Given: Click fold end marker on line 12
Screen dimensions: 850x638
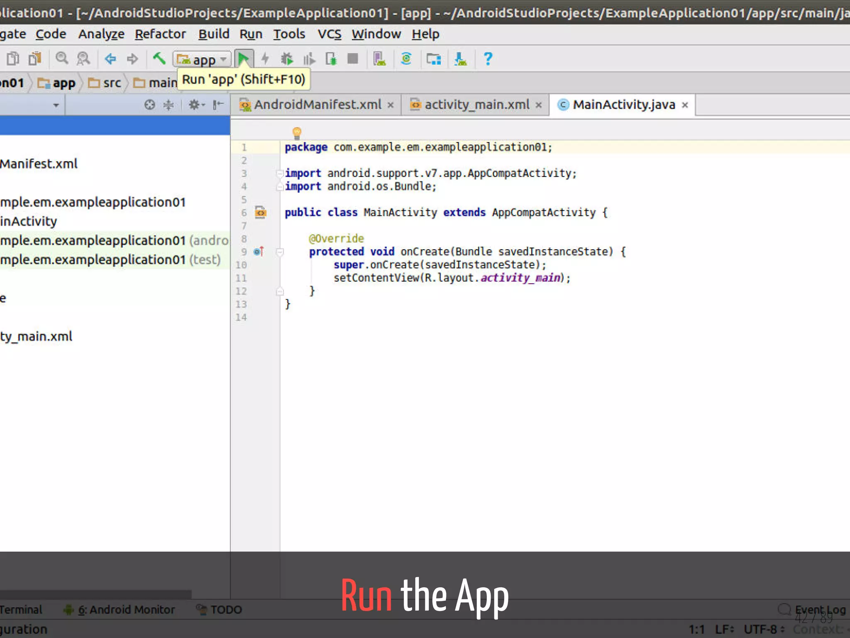Looking at the screenshot, I should pos(280,291).
